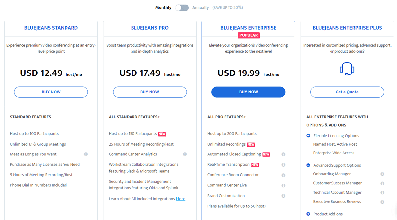Click Get a Quote button
Image resolution: width=397 pixels, height=220 pixels.
coord(347,92)
